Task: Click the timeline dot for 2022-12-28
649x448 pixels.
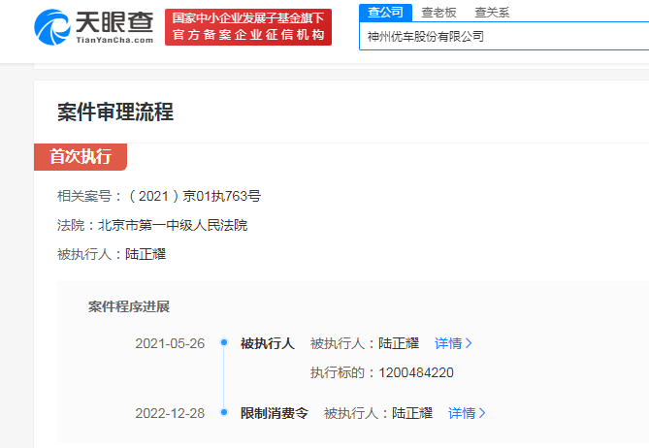Action: click(x=224, y=413)
